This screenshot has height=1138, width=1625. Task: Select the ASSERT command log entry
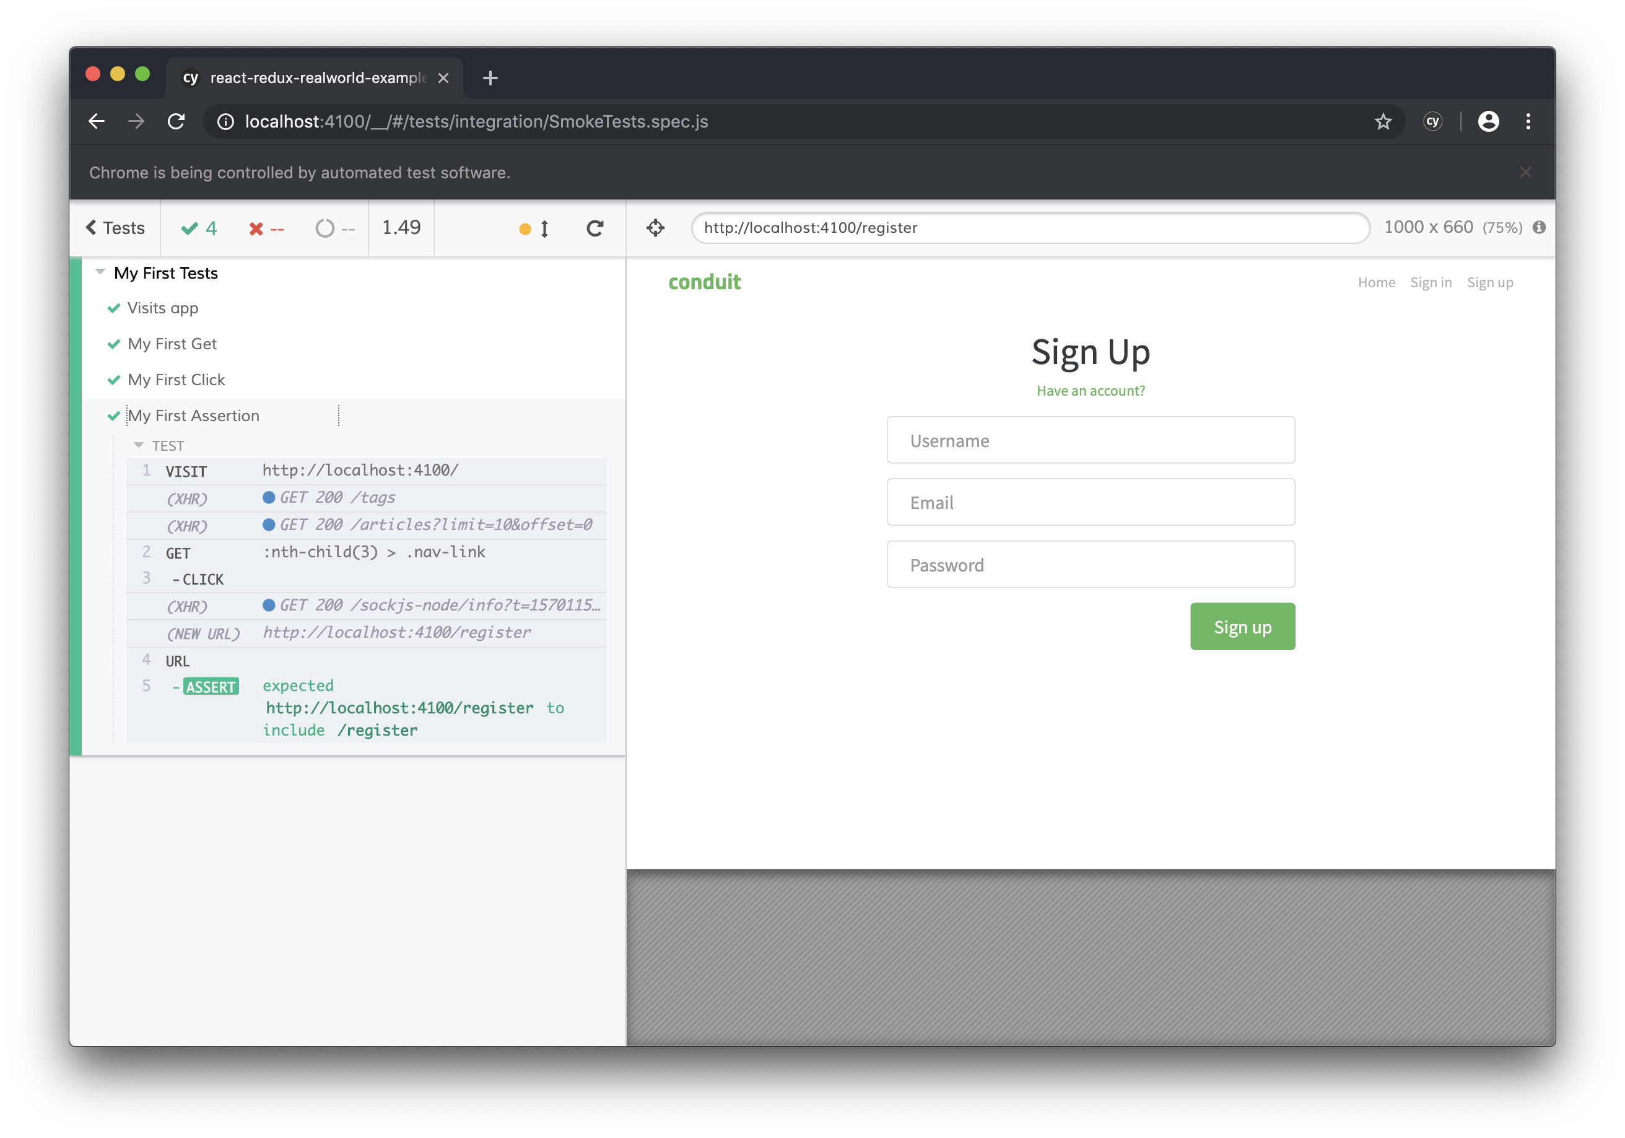(x=366, y=708)
